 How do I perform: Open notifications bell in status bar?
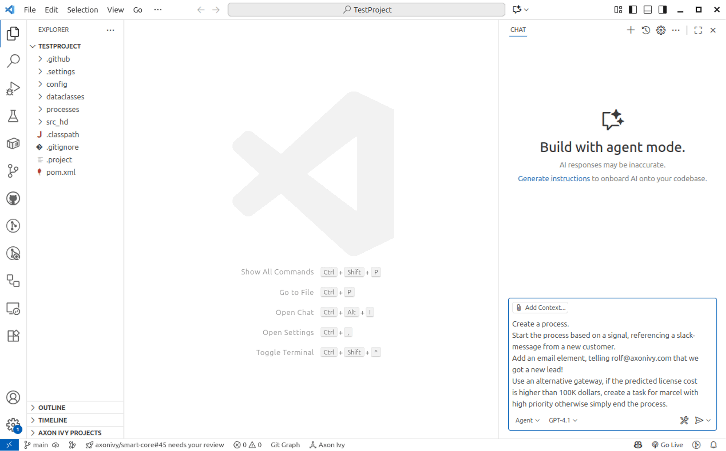[713, 445]
